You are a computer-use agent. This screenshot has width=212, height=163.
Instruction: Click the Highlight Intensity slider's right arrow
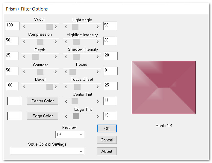(x=98, y=42)
